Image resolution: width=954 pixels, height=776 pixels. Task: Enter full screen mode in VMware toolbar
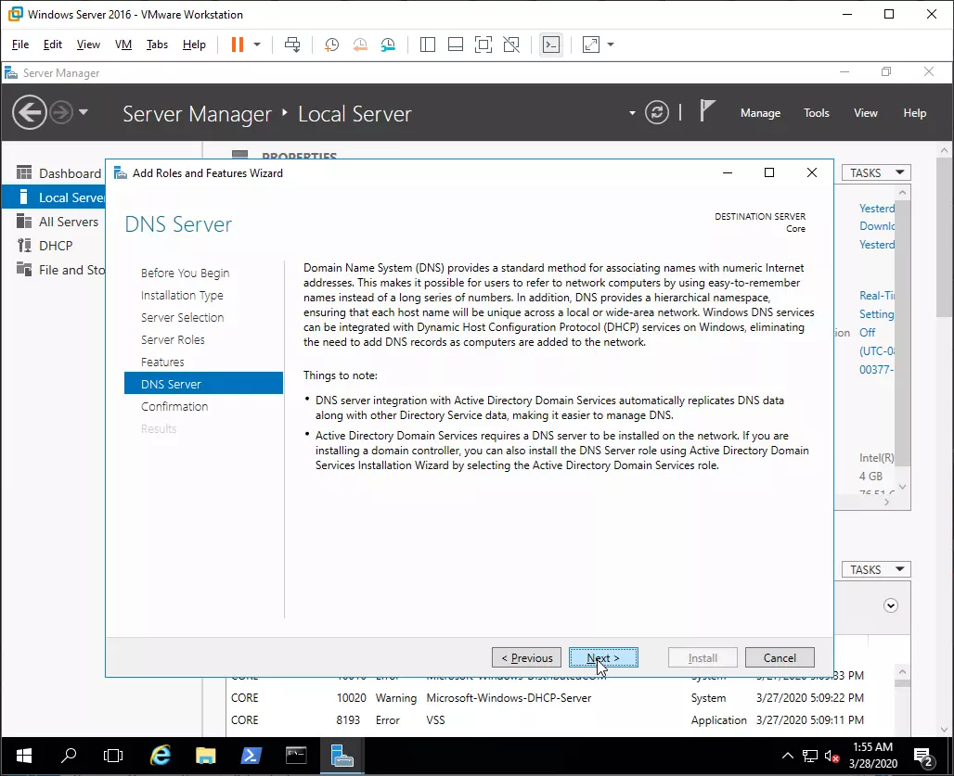click(x=483, y=45)
